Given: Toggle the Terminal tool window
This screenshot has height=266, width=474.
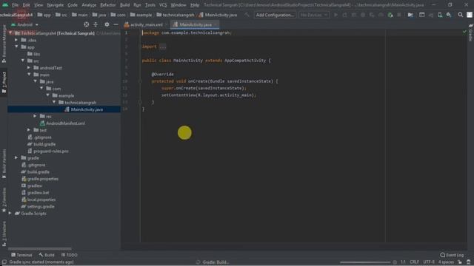Looking at the screenshot, I should click(x=21, y=255).
